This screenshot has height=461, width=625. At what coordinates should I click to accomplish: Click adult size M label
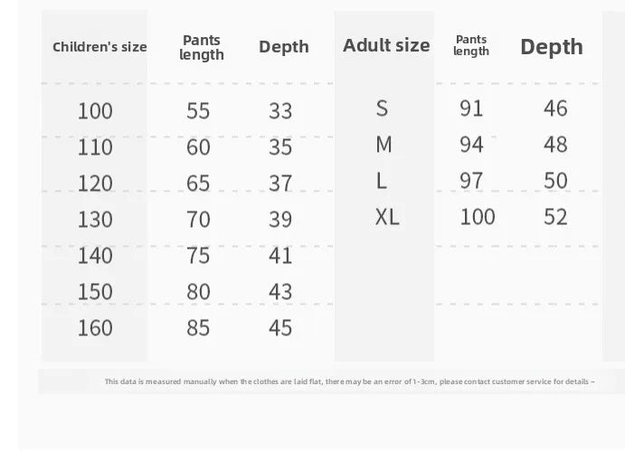pos(384,145)
